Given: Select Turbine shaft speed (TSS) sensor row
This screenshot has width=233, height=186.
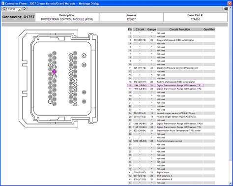Looking at the screenshot, I should coord(171,82).
